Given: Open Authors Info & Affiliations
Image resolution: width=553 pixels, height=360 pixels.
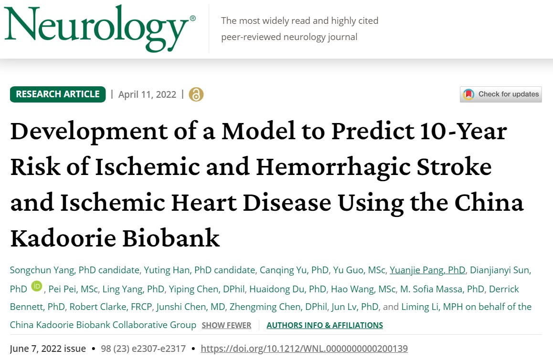Looking at the screenshot, I should tap(325, 325).
